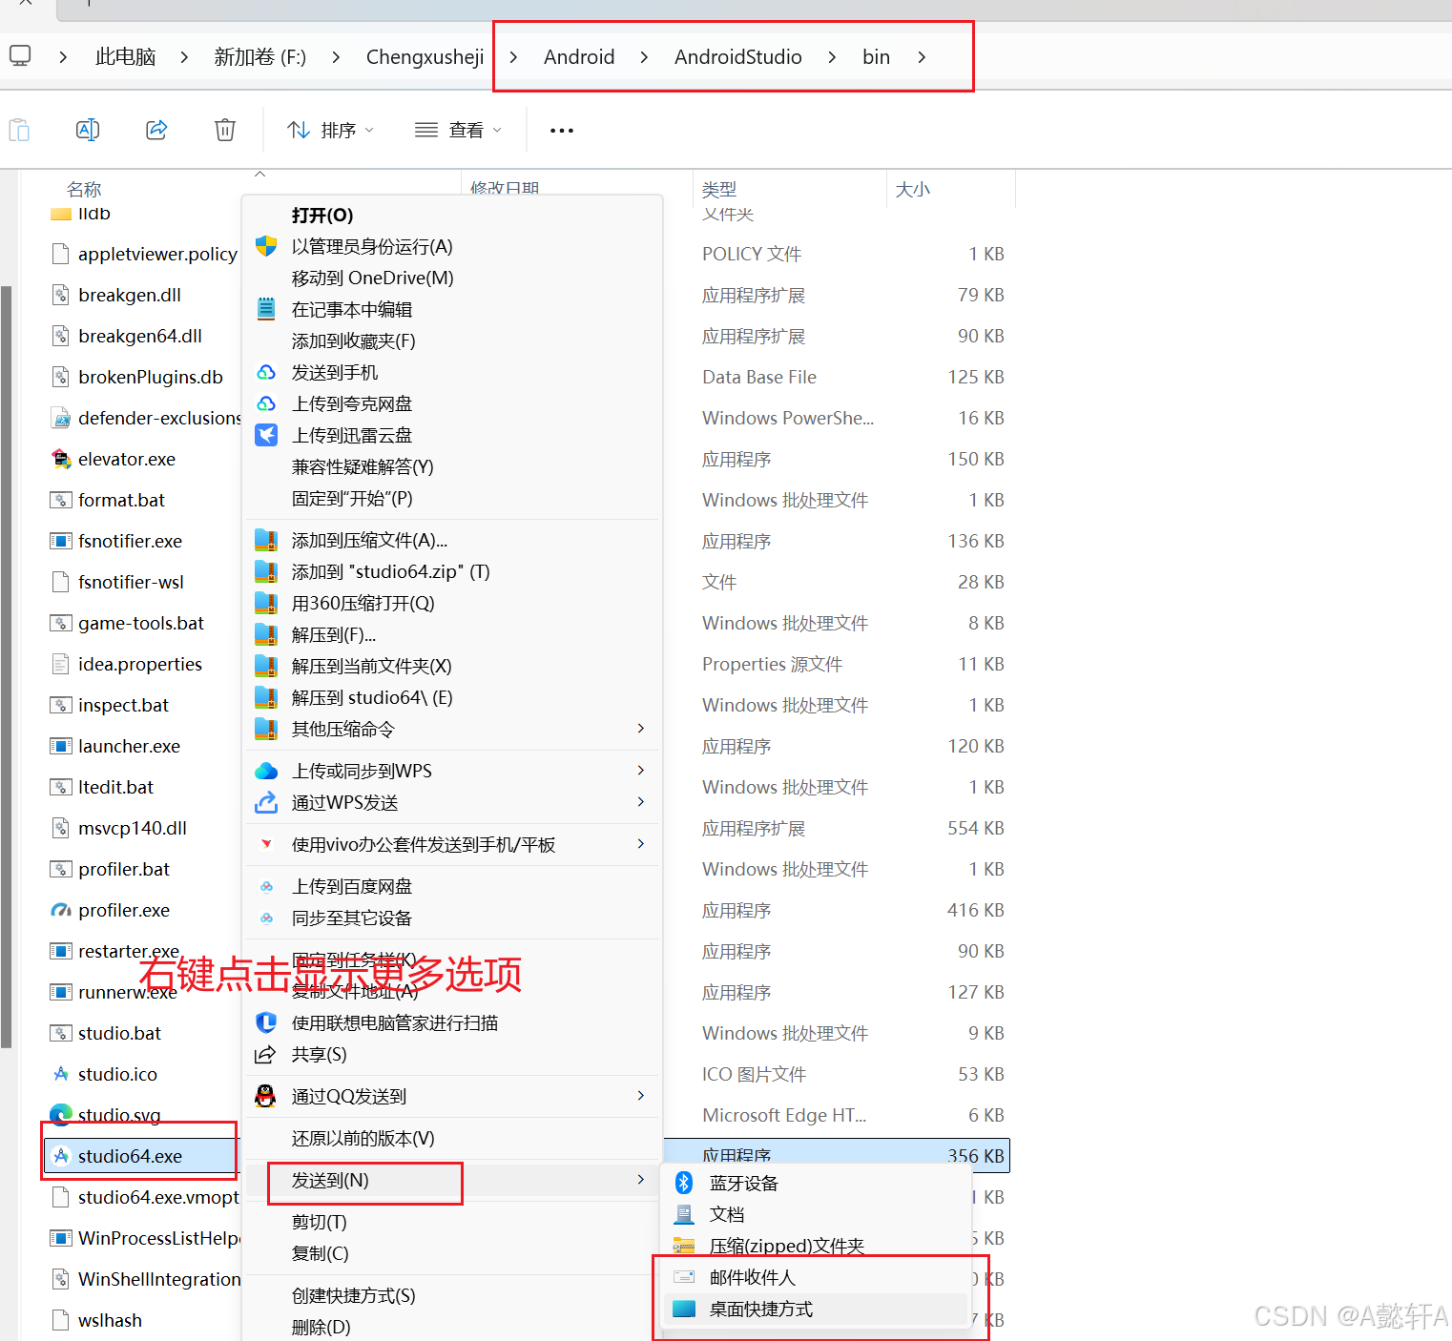Click the shield icon beside Run as administrator
Viewport: 1452px width, 1341px height.
(x=266, y=246)
